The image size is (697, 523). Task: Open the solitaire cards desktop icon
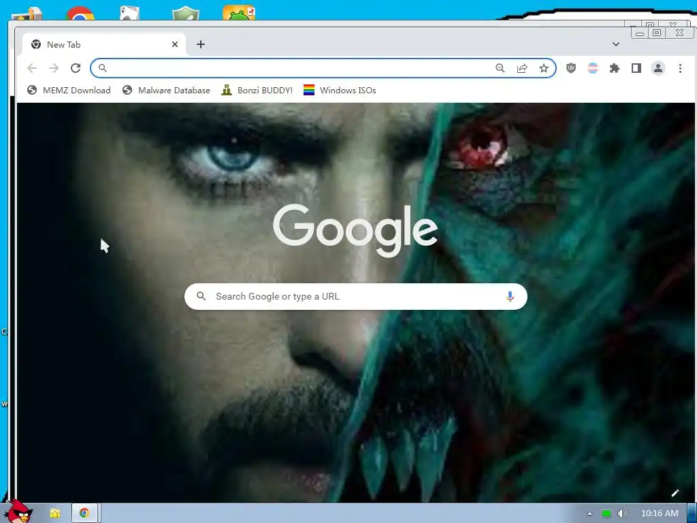point(130,13)
